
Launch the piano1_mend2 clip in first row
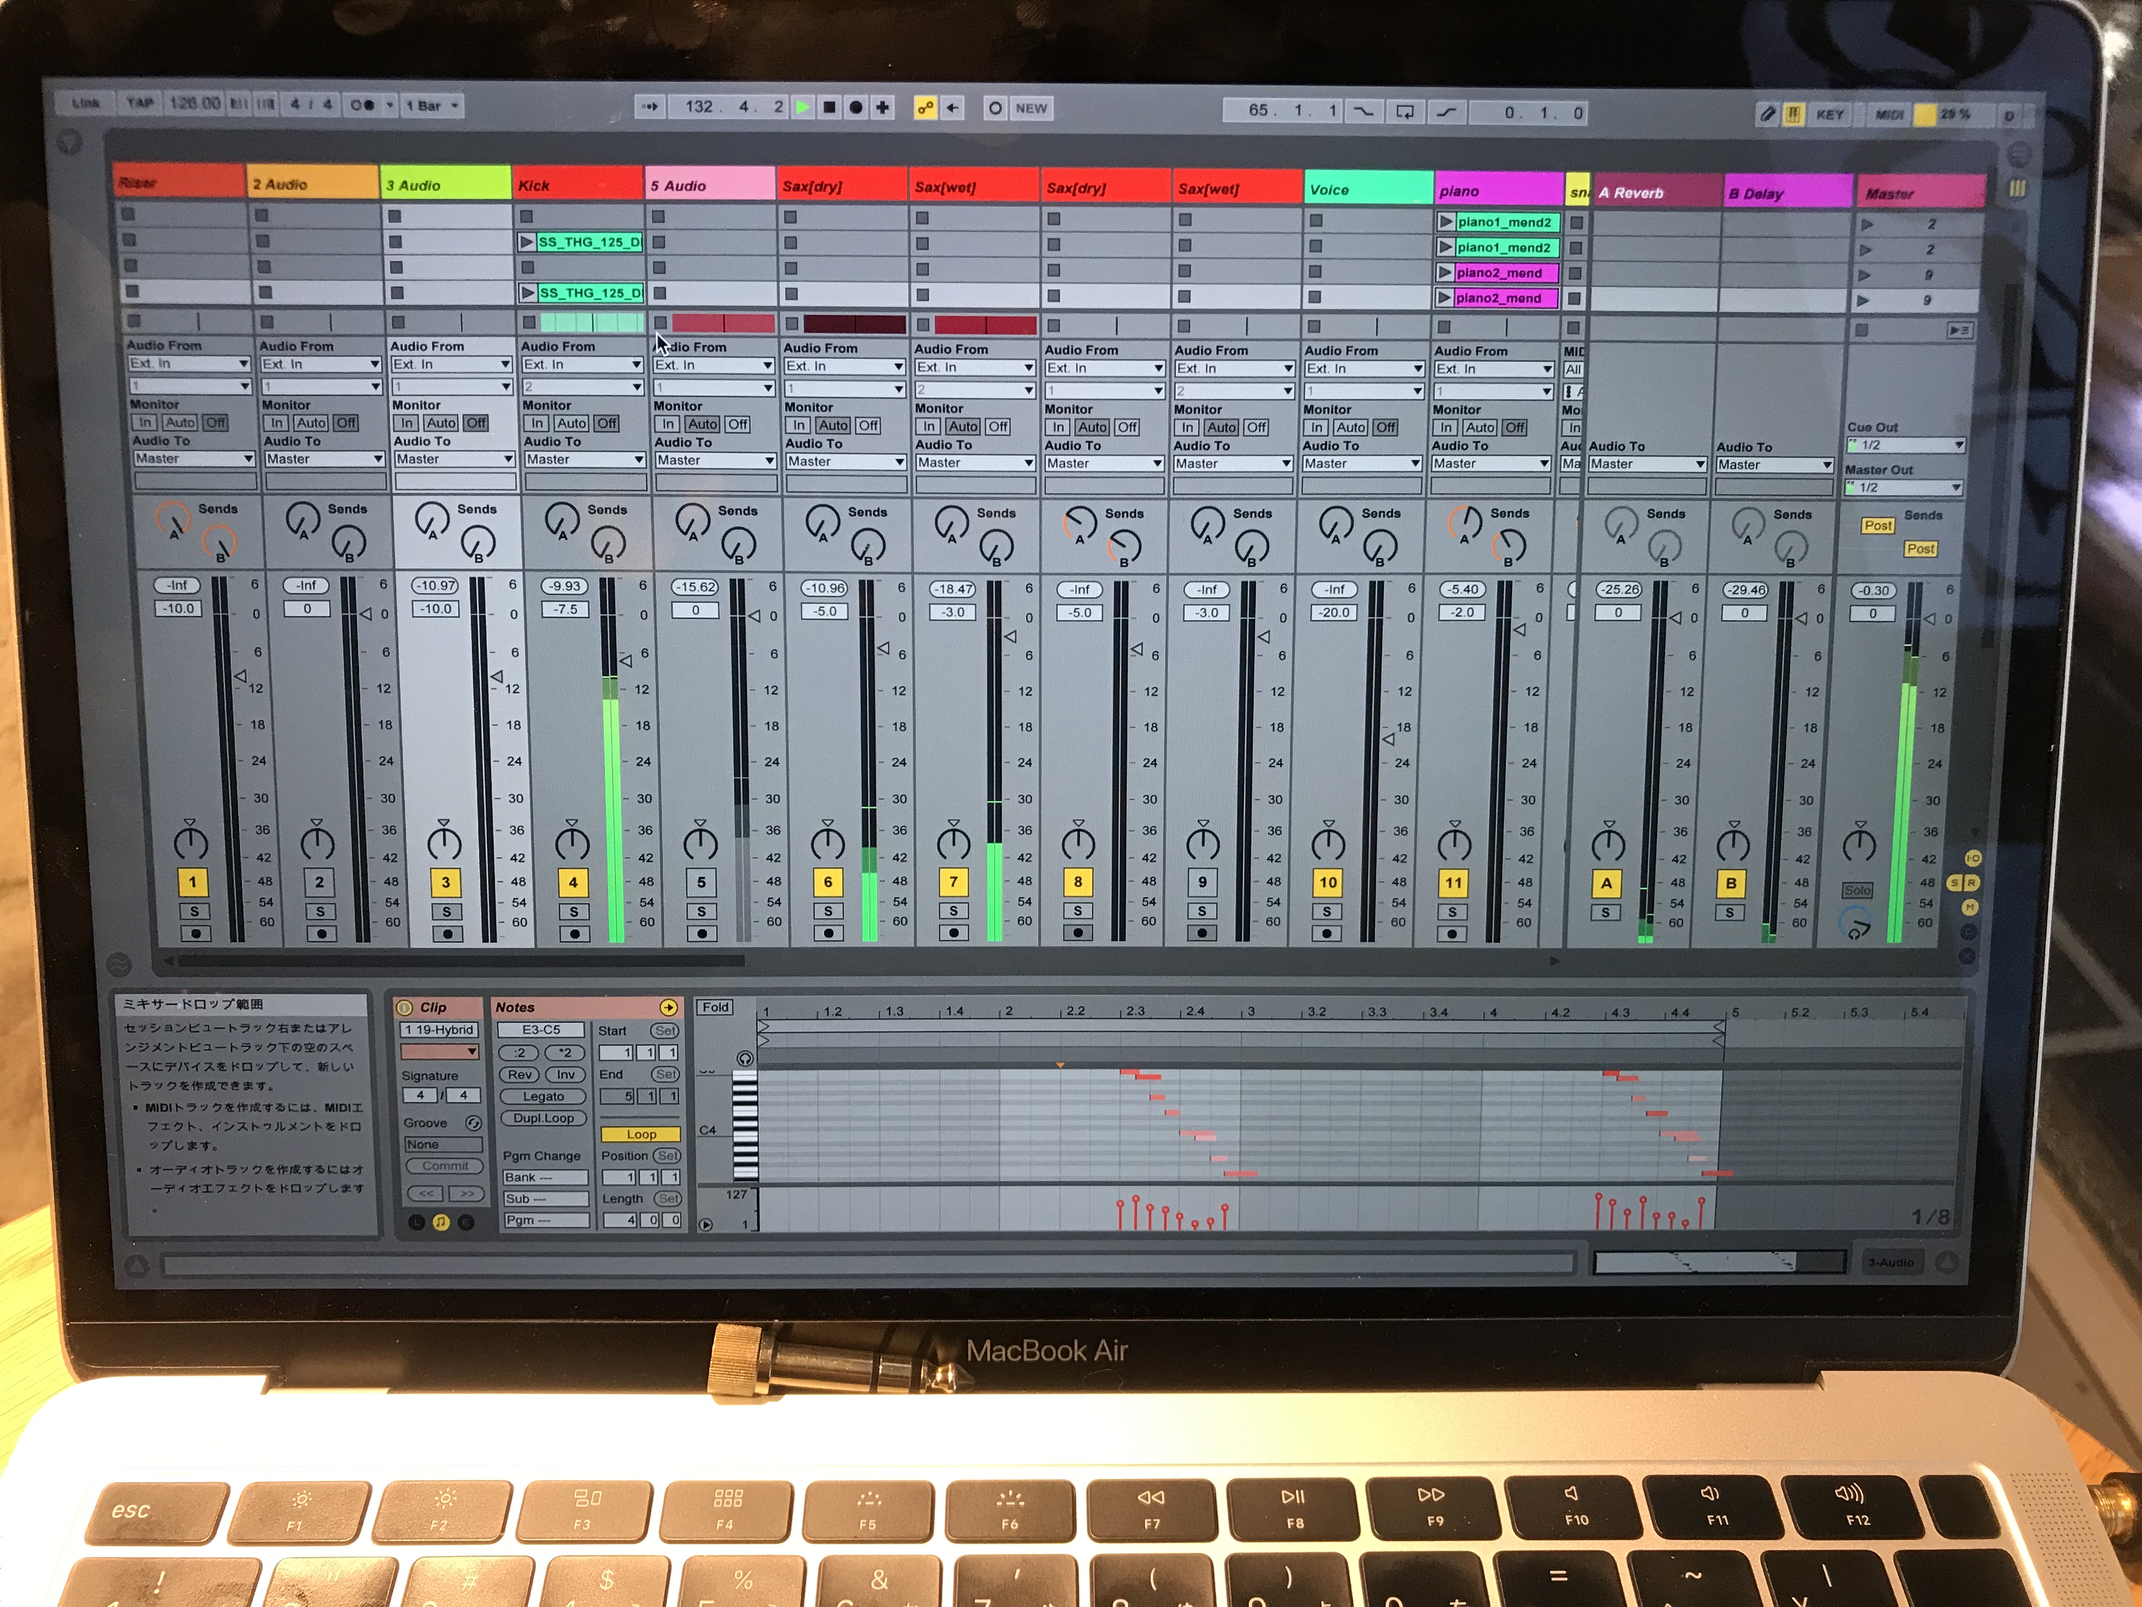[x=1445, y=222]
